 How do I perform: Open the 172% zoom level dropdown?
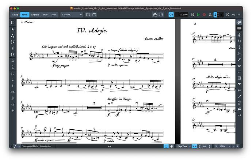pos(225,146)
